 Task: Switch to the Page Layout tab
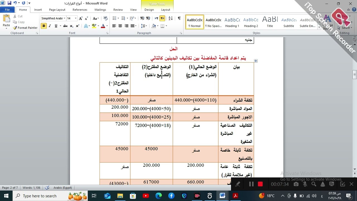(57, 10)
